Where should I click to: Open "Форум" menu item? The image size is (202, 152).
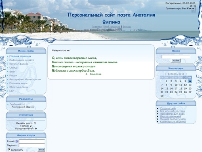(x=13, y=75)
